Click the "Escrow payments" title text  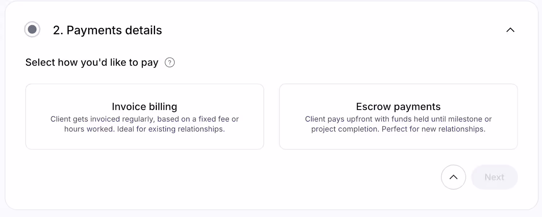coord(398,107)
